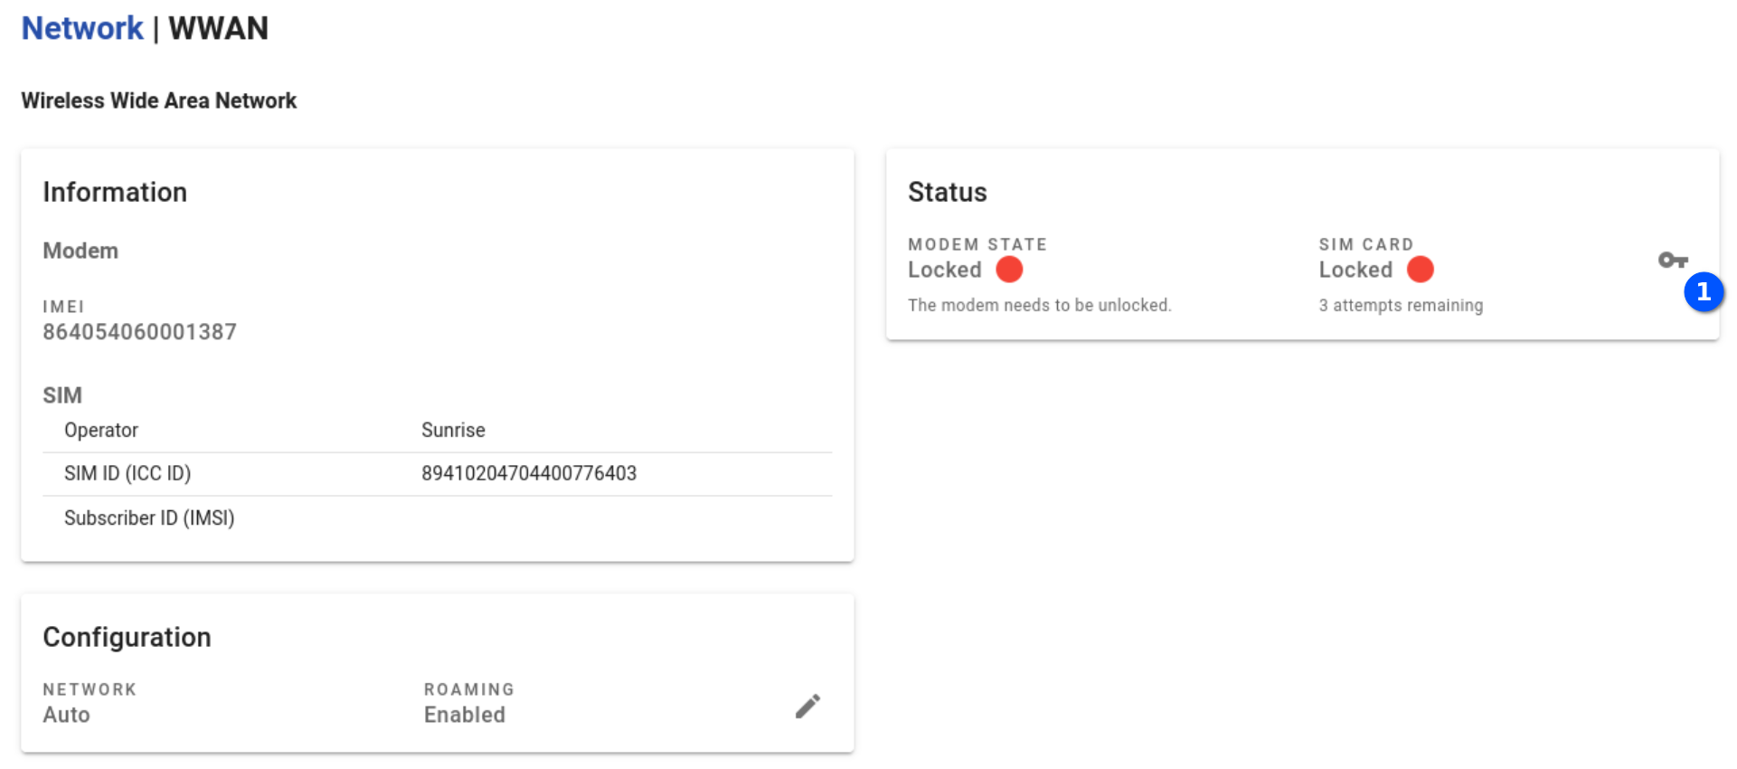The image size is (1737, 769).
Task: Click "The modem needs to be unlocked" message
Action: coord(1039,306)
